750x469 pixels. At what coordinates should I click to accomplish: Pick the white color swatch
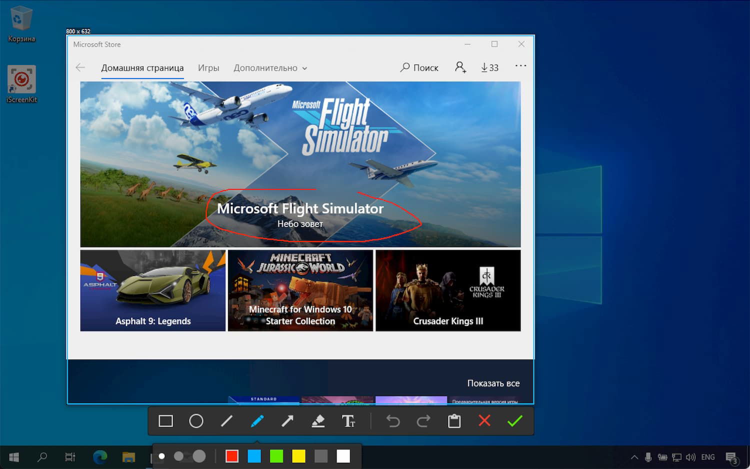click(343, 456)
